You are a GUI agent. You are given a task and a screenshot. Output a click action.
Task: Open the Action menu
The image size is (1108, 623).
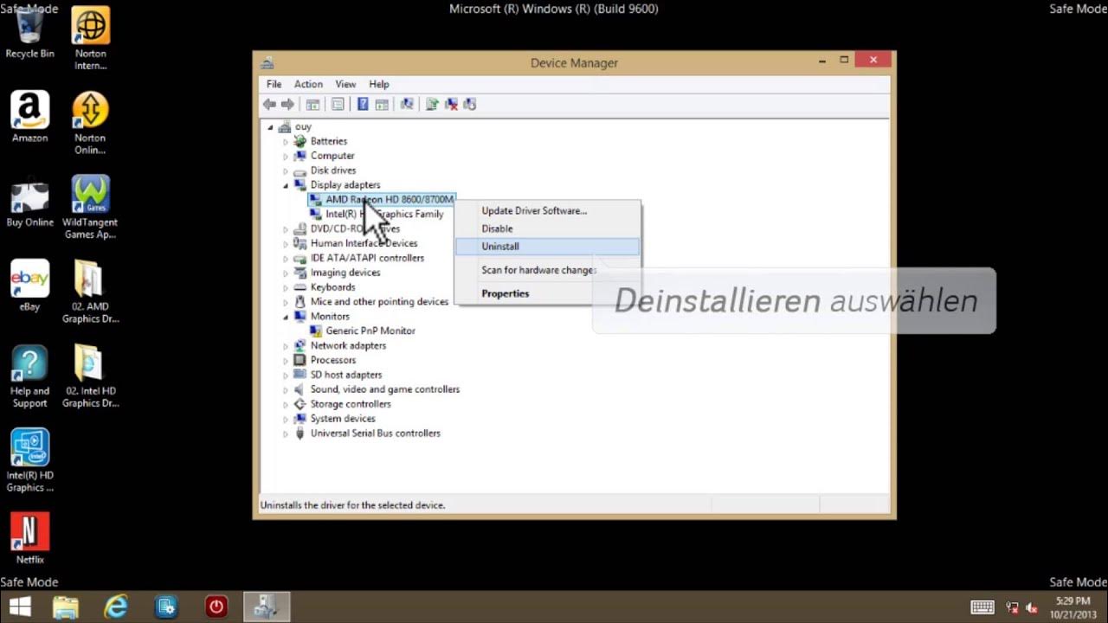[308, 84]
